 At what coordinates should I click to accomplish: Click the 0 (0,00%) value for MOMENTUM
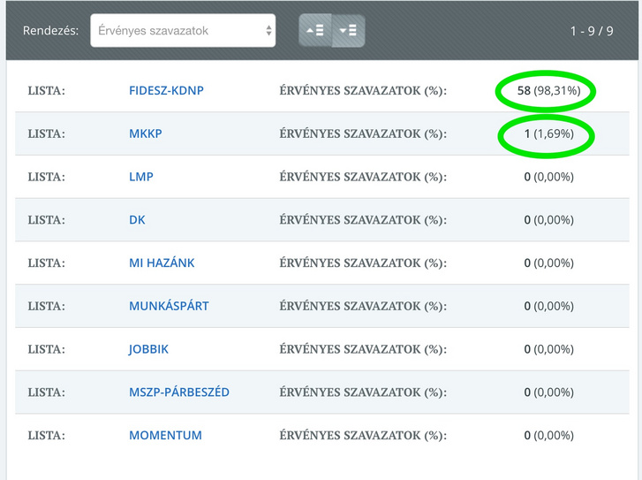[x=548, y=435]
